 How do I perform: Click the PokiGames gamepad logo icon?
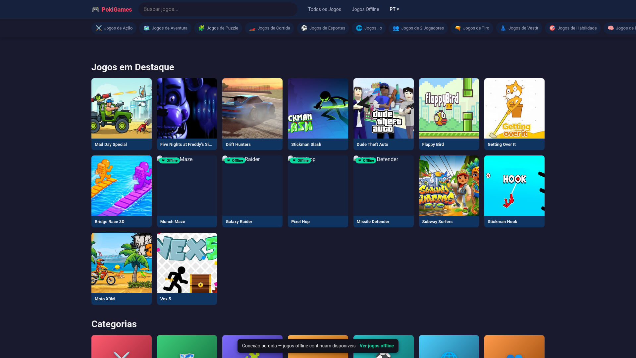coord(95,9)
